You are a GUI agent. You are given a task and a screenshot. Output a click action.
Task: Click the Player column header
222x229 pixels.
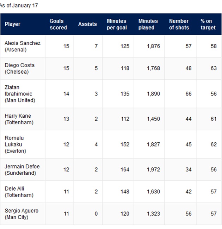click(x=13, y=24)
